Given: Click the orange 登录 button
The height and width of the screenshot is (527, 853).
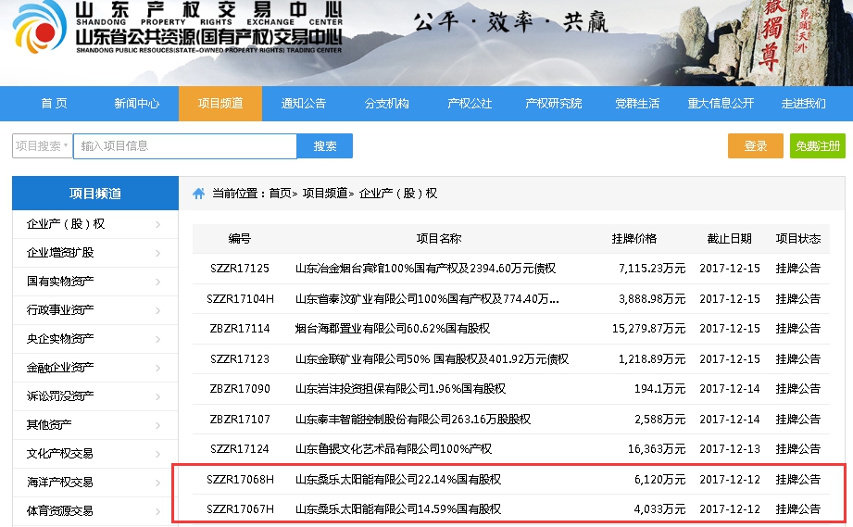Looking at the screenshot, I should [756, 145].
